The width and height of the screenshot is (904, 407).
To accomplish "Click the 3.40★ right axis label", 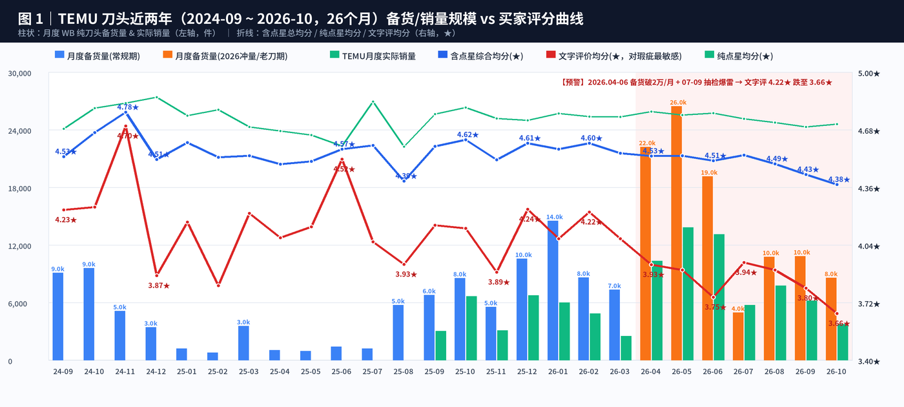I will pyautogui.click(x=868, y=362).
